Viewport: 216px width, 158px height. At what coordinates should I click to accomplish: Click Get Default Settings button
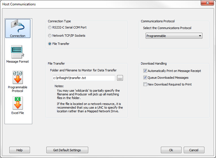coord(67,150)
